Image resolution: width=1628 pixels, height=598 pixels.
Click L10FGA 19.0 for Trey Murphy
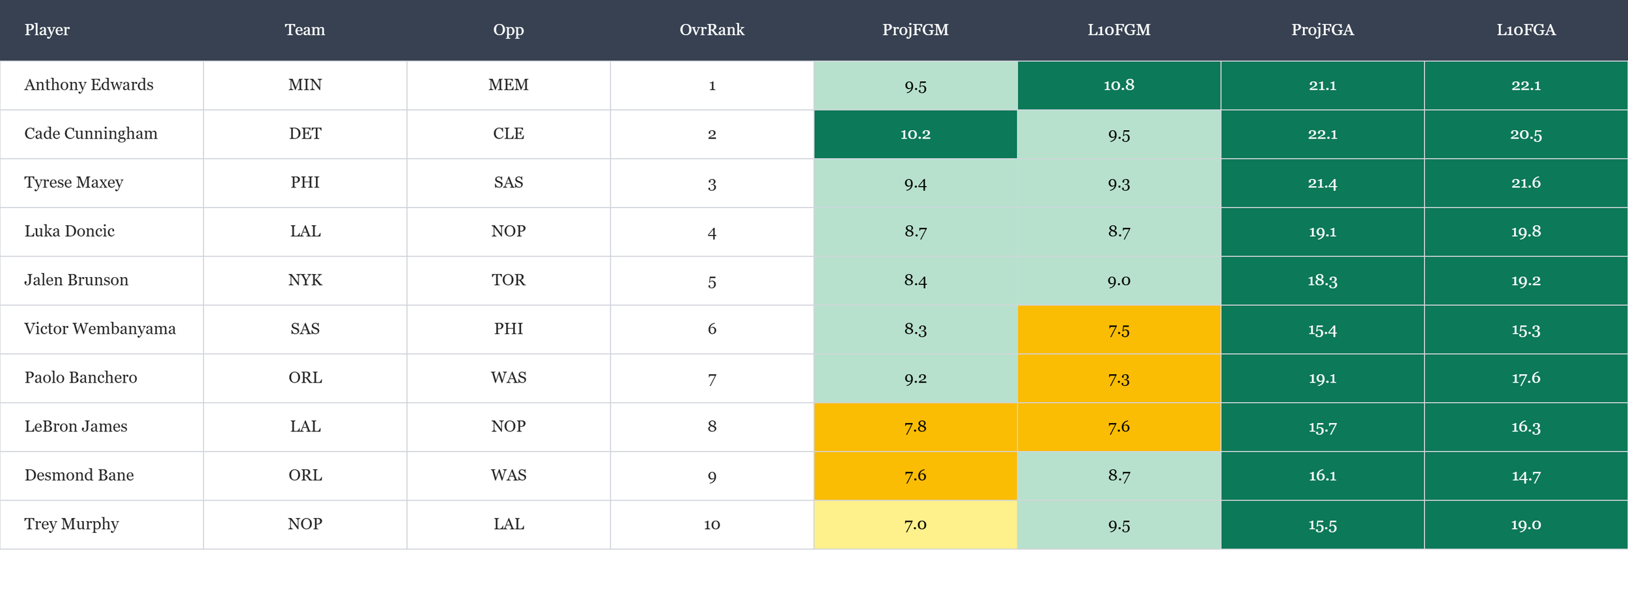click(1526, 524)
